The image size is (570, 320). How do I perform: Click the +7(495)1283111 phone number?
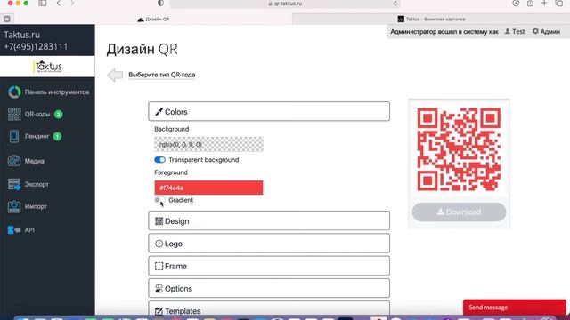36,47
